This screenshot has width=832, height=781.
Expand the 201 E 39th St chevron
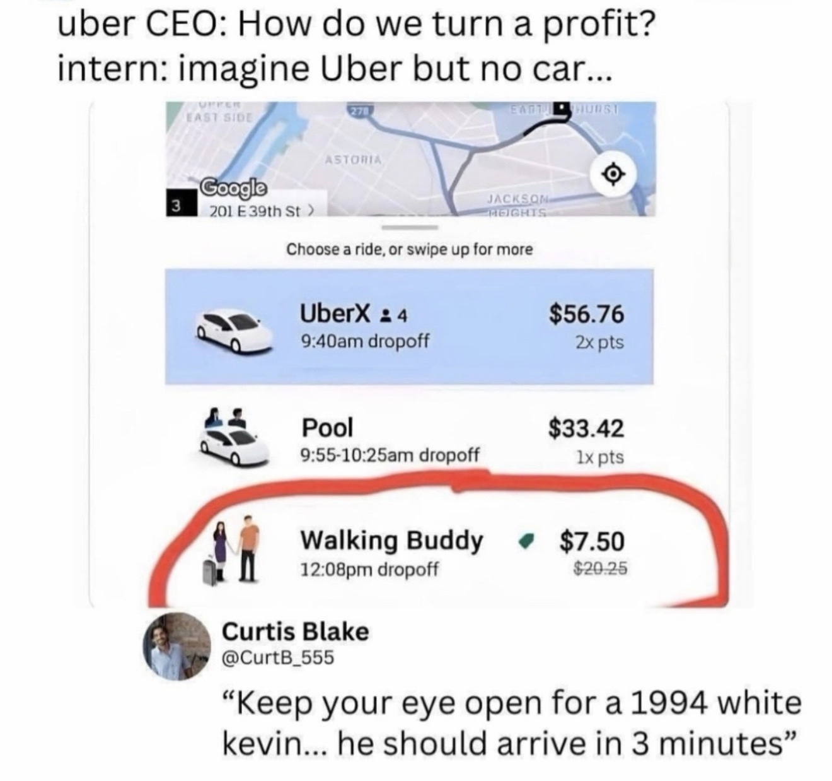(309, 210)
